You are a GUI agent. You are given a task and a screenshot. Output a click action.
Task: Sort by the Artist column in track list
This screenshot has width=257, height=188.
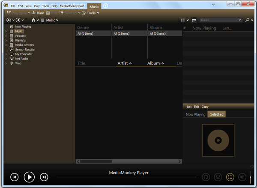pos(125,63)
